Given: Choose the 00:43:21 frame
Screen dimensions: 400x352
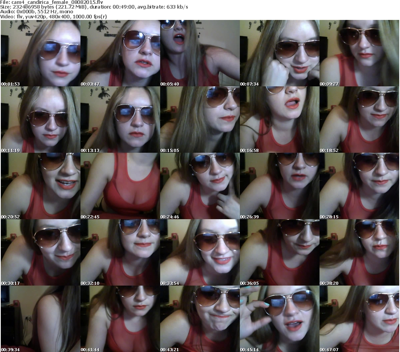Looking at the screenshot, I should point(200,319).
